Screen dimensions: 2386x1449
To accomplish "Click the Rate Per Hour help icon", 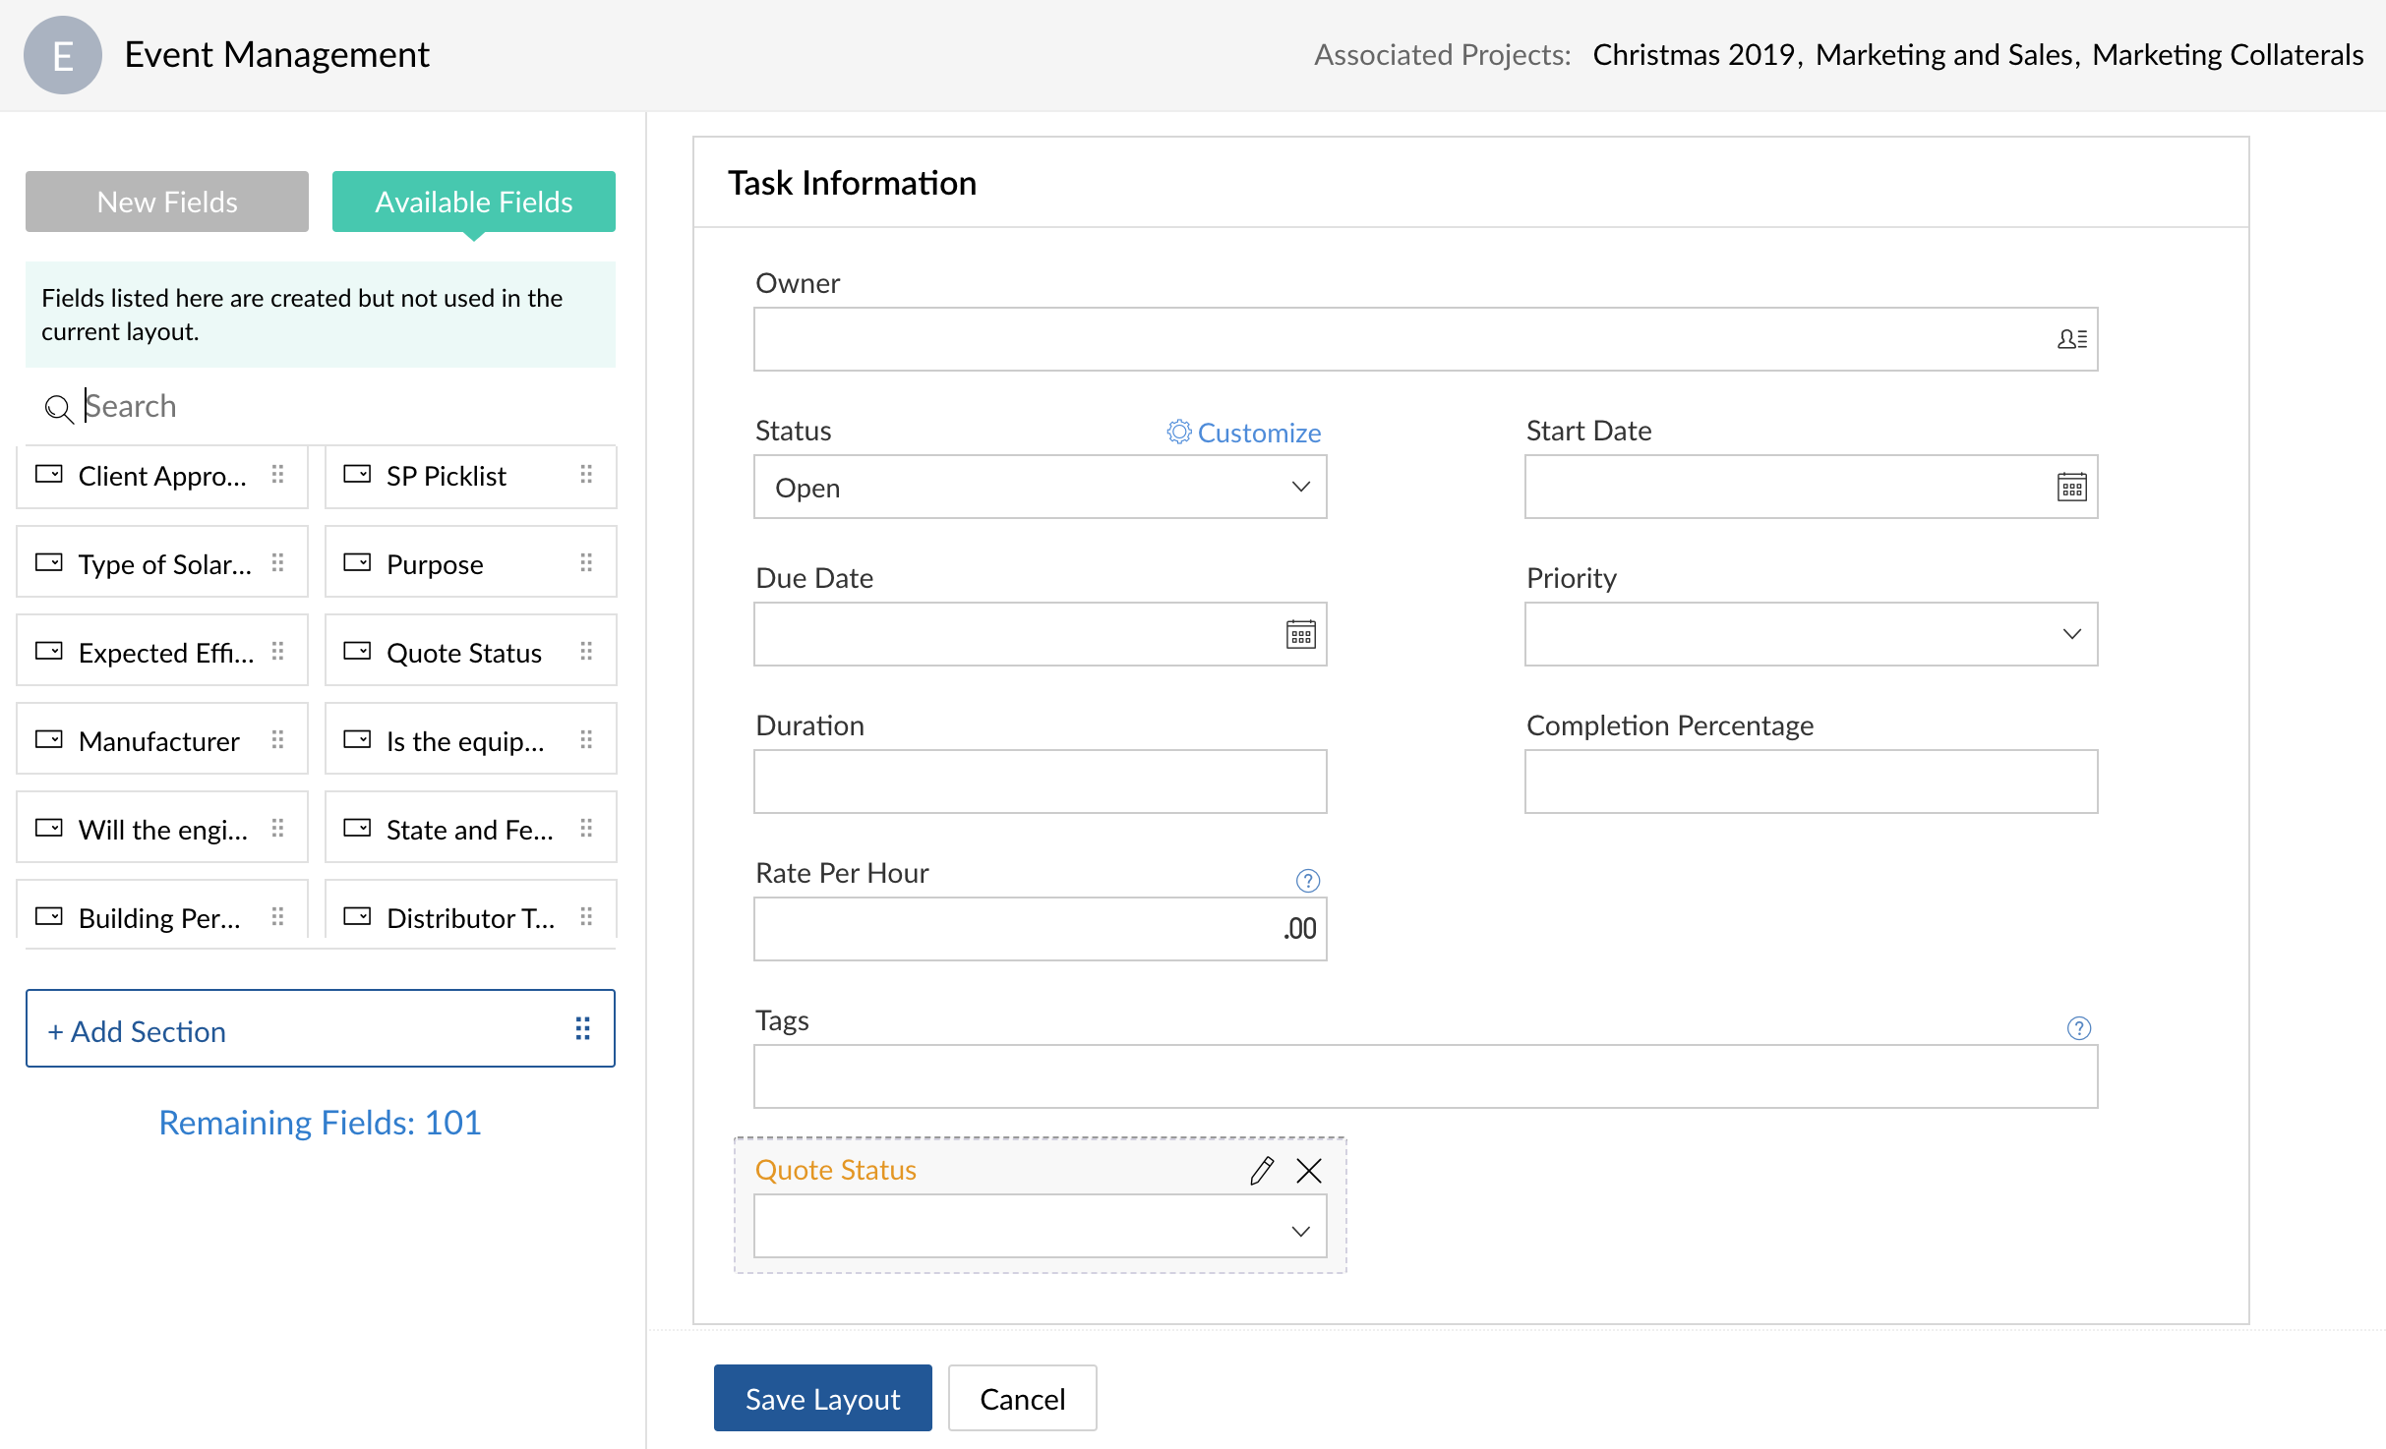I will (x=1307, y=880).
